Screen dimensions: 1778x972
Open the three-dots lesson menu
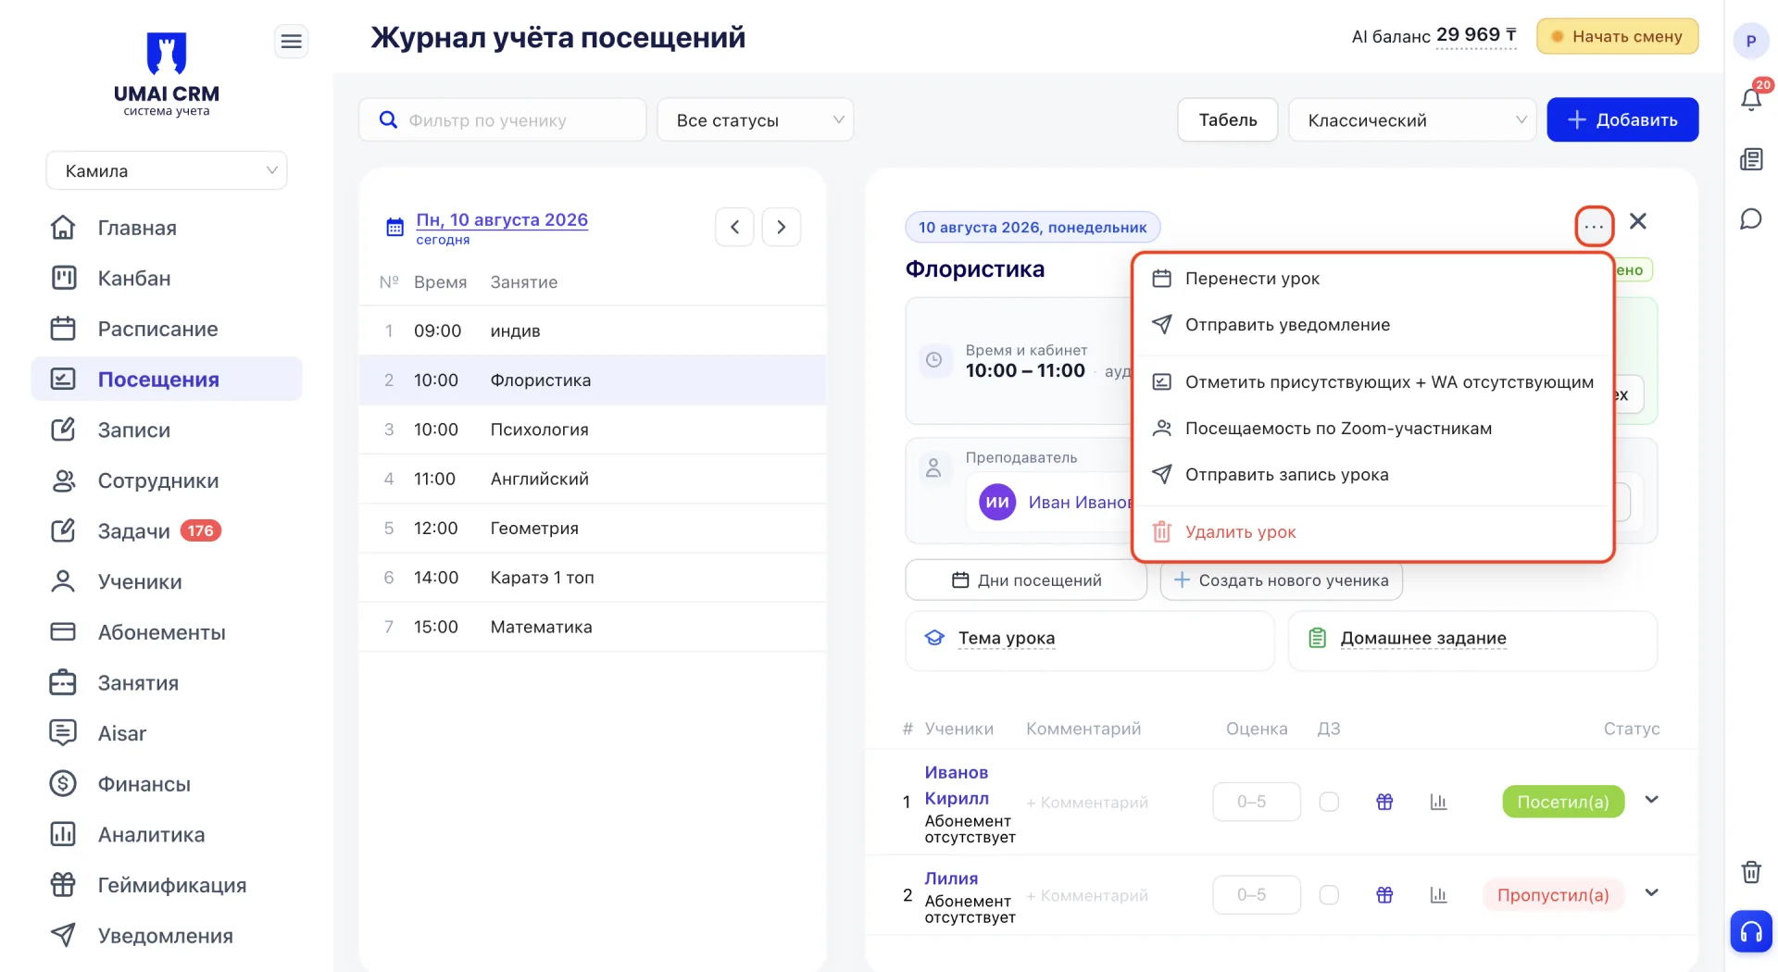coord(1594,226)
